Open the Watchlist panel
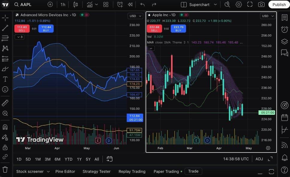The image size is (290, 177). pyautogui.click(x=284, y=18)
